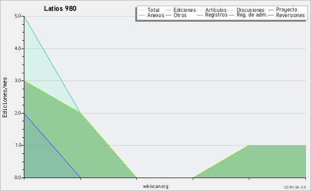Click the wikiscan.org label below chart
This screenshot has width=311, height=191.
click(155, 186)
